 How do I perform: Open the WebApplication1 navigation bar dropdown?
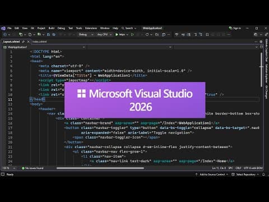(44, 47)
